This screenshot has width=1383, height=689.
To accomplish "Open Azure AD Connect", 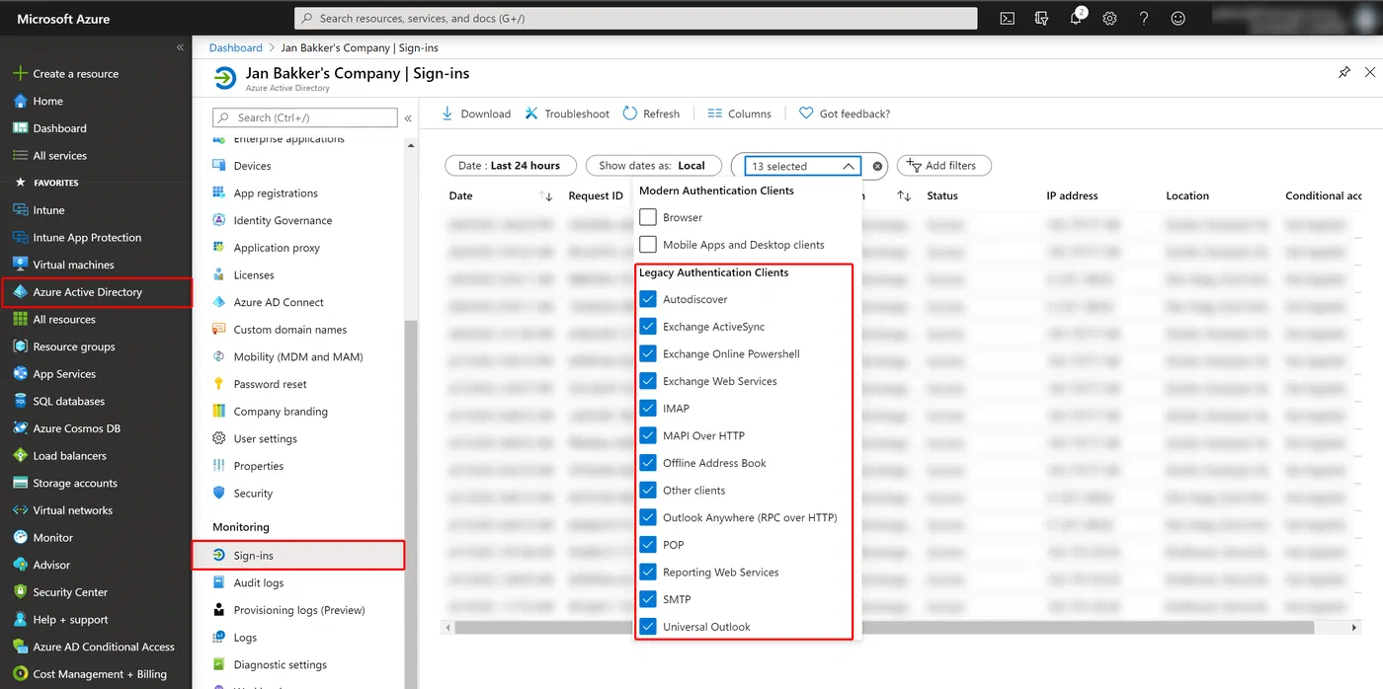I will (x=279, y=302).
